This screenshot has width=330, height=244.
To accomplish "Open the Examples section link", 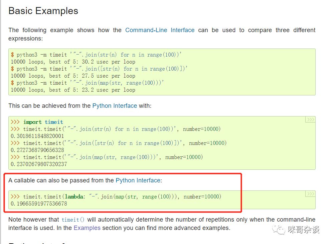I will click(x=87, y=228).
